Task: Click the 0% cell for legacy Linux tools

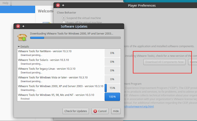Action: coord(112,70)
